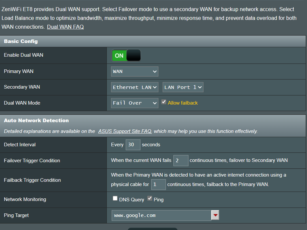Click the Network Monitoring row label

25,199
